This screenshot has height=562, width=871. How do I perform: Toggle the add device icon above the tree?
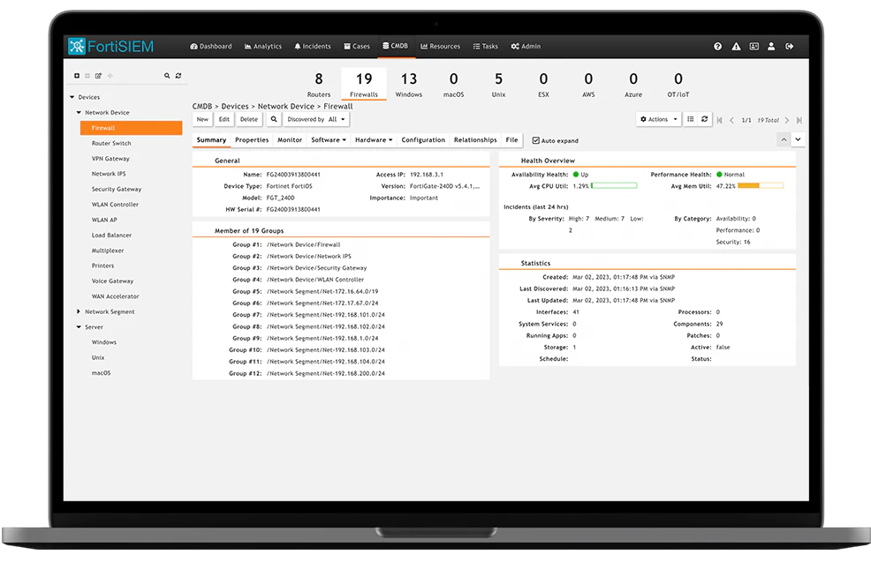[x=77, y=76]
